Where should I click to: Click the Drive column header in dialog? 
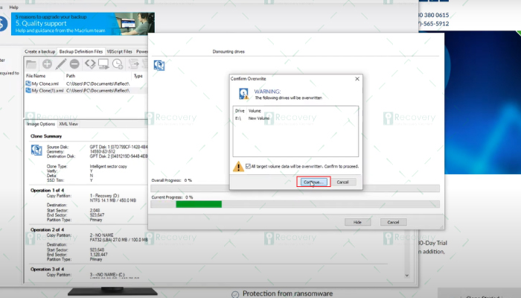click(x=240, y=111)
